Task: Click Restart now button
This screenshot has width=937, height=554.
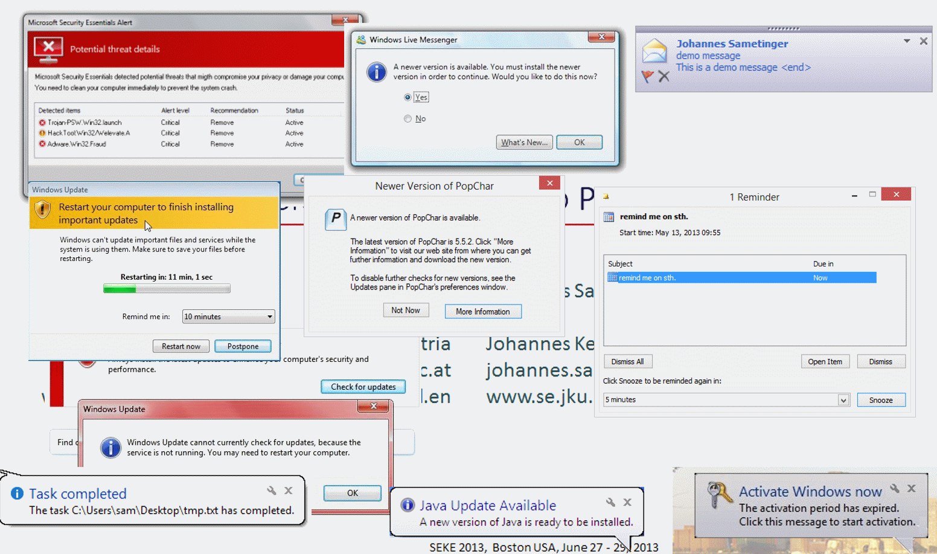Action: (181, 346)
